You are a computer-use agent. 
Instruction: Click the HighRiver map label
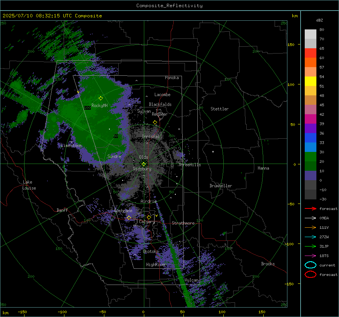pyautogui.click(x=156, y=265)
